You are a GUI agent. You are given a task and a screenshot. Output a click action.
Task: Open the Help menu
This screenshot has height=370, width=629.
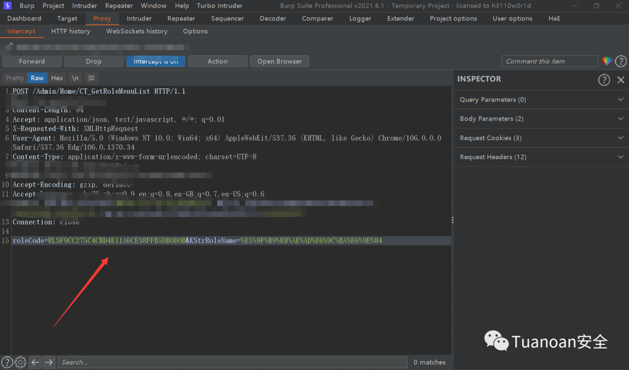[x=182, y=6]
